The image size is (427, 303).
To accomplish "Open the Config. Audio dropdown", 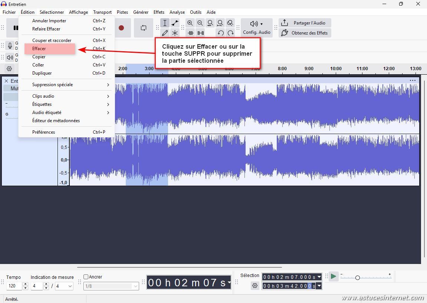I will pos(256,28).
